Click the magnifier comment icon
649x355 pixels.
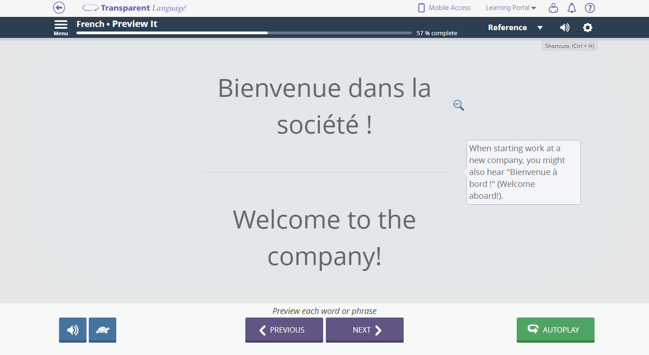pos(459,106)
